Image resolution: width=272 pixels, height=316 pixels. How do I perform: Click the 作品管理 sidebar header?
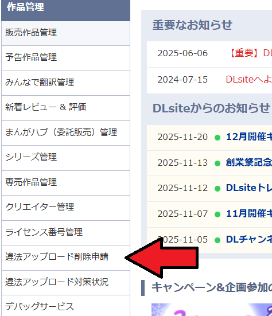pyautogui.click(x=65, y=10)
